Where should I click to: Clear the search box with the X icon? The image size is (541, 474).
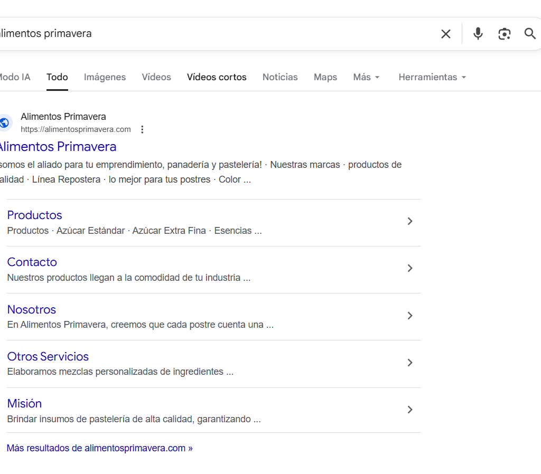point(446,34)
